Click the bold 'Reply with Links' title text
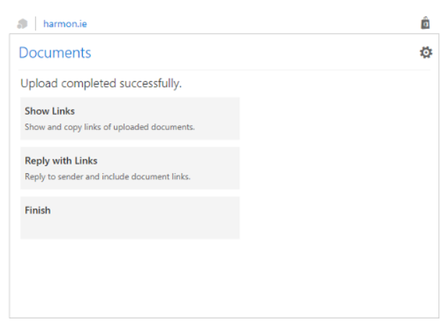The width and height of the screenshot is (447, 335). pos(61,161)
